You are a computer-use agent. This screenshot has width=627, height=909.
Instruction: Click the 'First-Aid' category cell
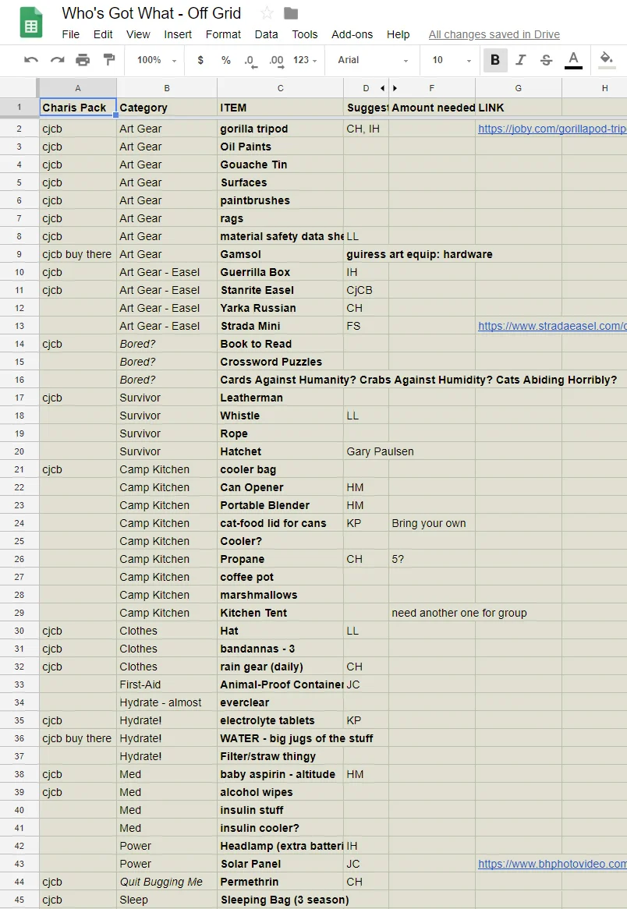166,684
